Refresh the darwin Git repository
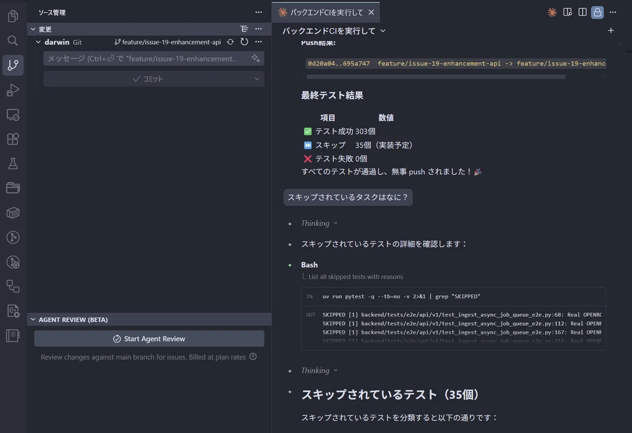This screenshot has width=632, height=433. (x=244, y=42)
